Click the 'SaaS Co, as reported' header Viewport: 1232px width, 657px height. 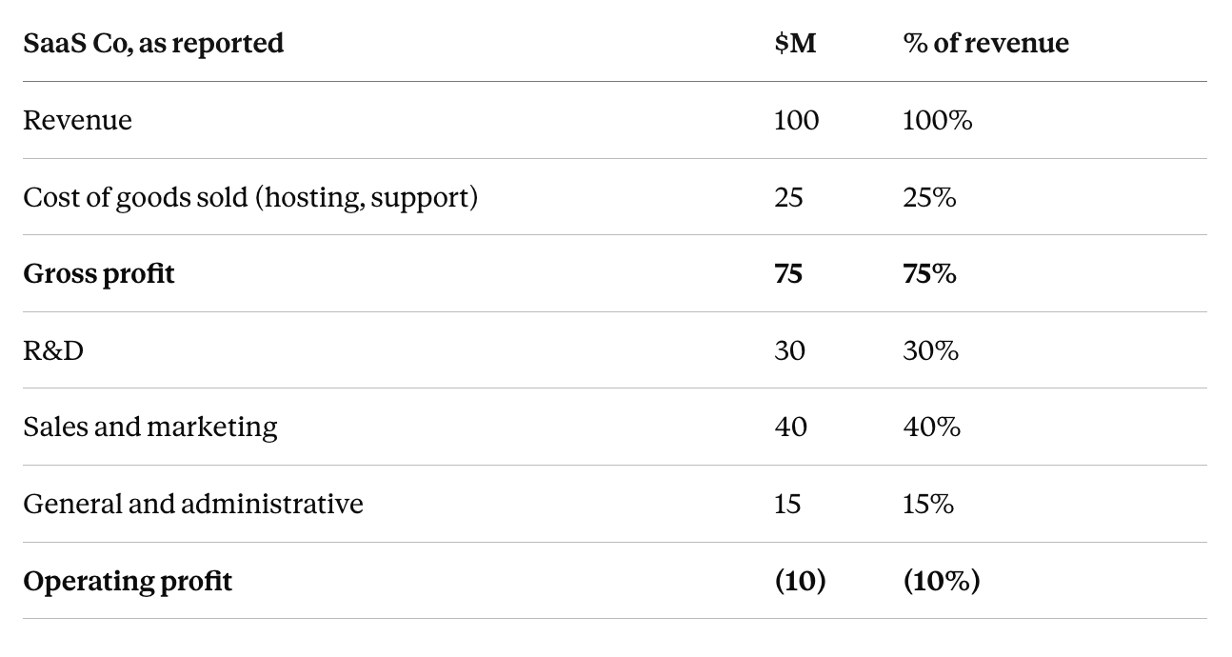(x=153, y=44)
